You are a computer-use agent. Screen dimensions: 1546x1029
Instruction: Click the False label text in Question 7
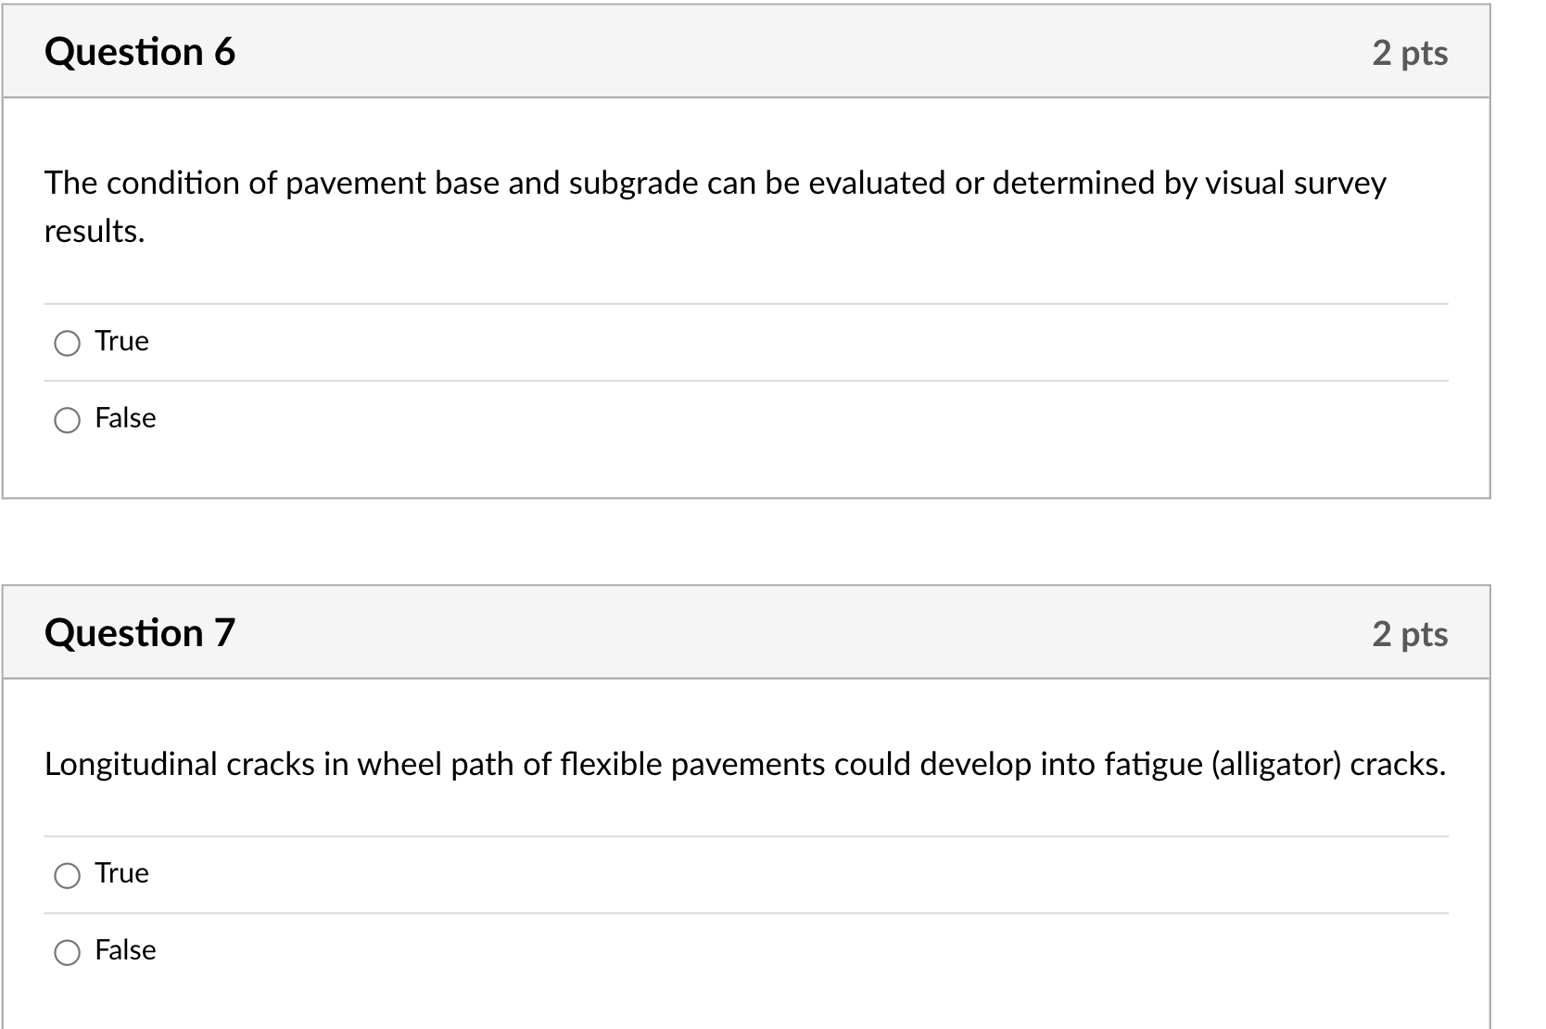tap(124, 949)
